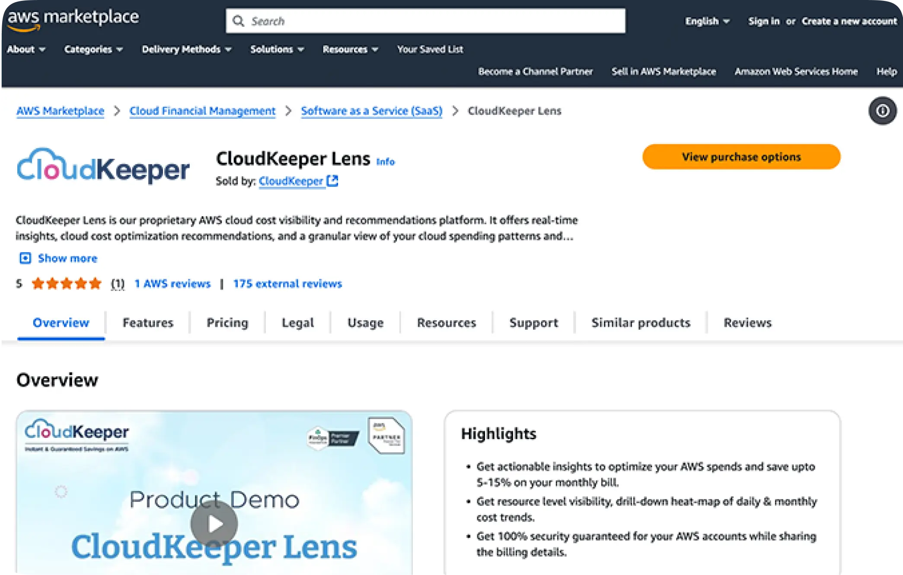
Task: Switch to the Pricing tab
Action: point(227,322)
